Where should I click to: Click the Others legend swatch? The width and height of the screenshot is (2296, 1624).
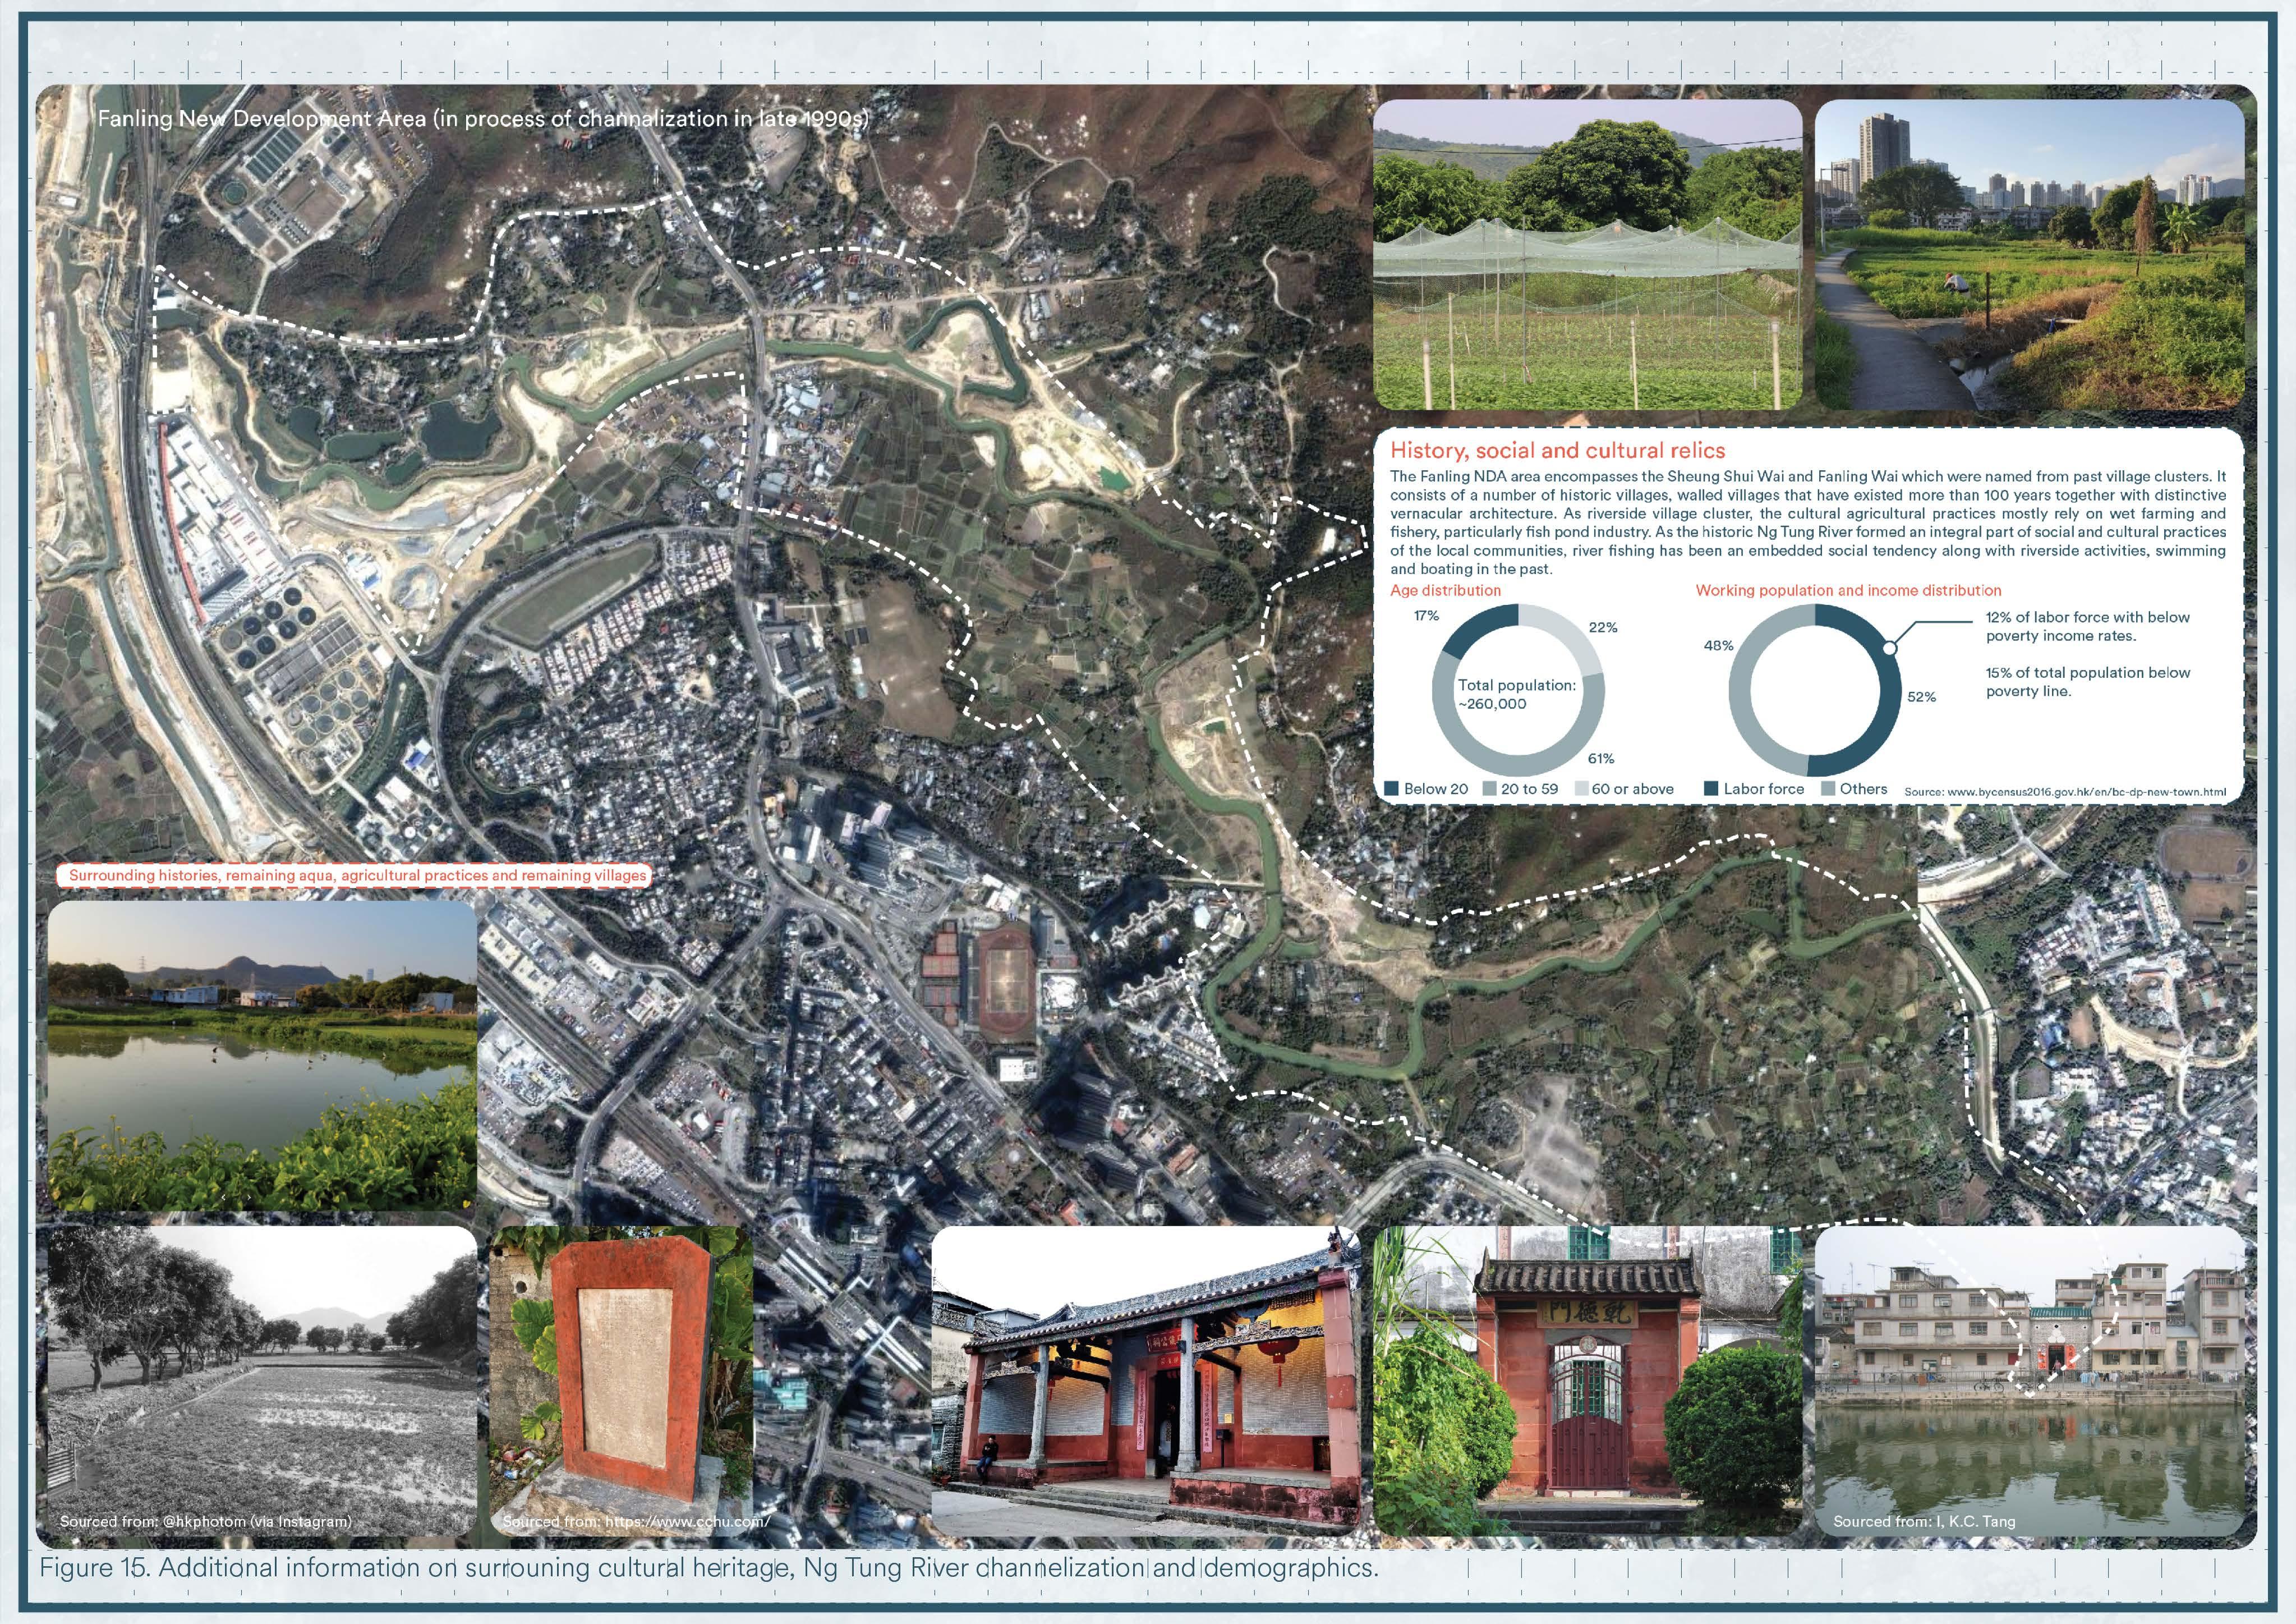pos(1828,788)
